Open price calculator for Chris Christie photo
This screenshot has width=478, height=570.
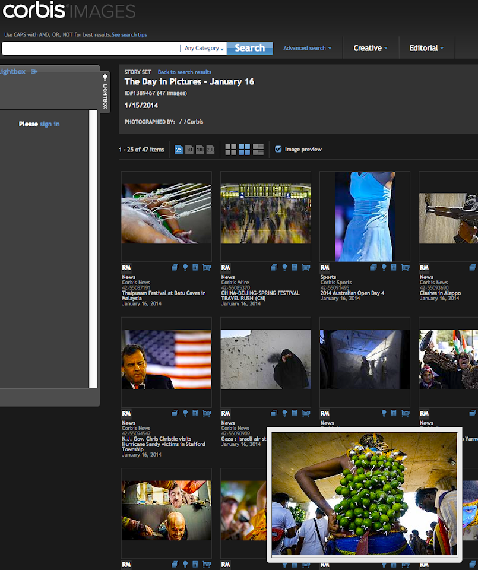pos(195,413)
